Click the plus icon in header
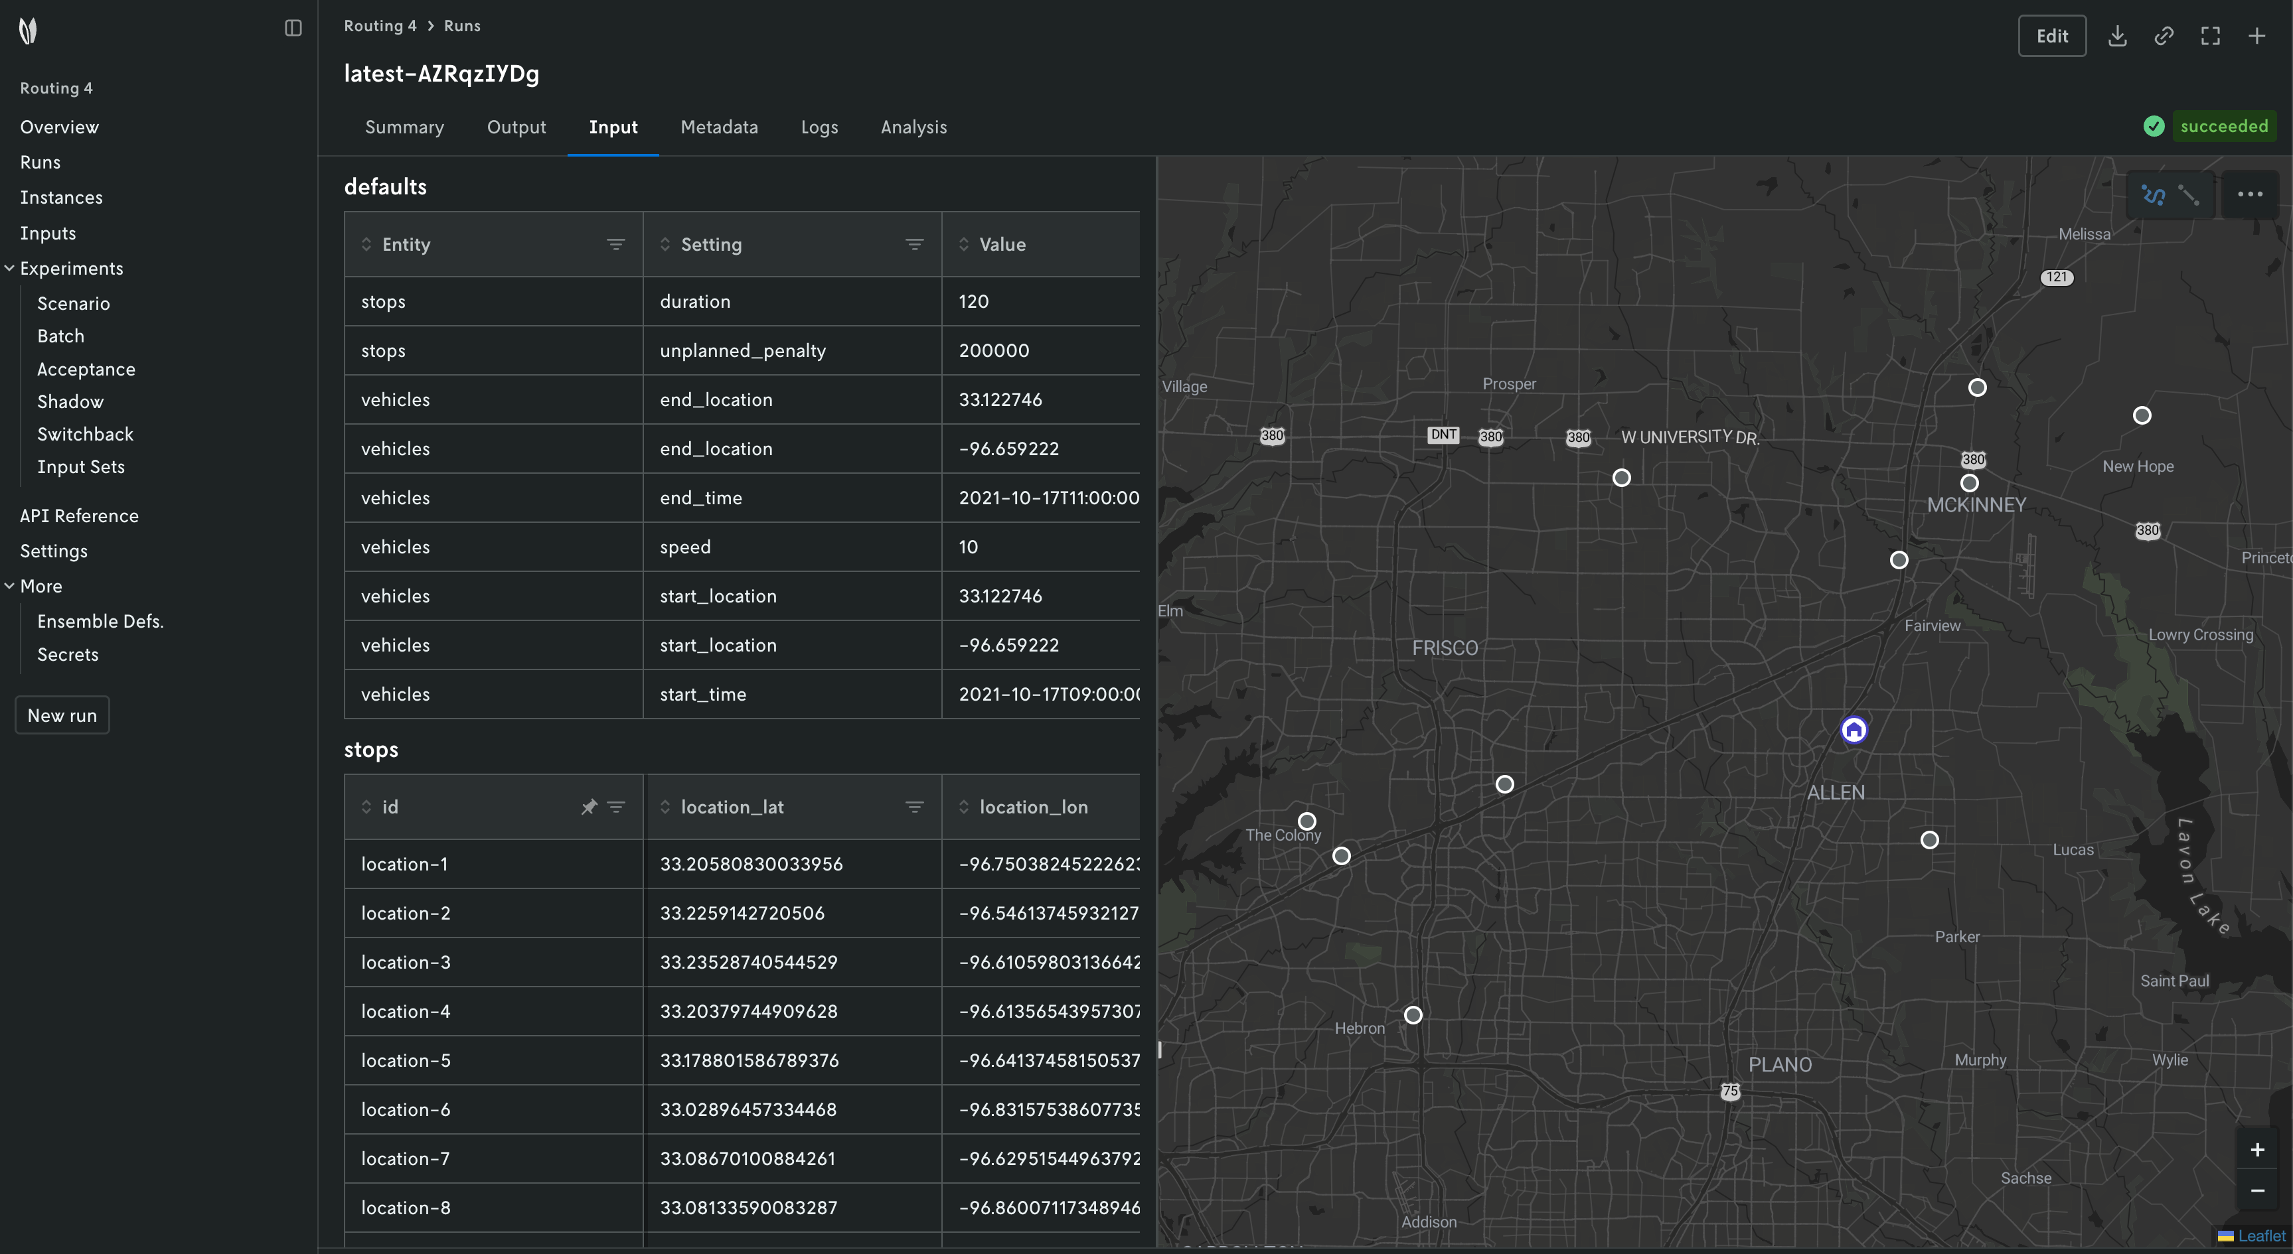 click(2256, 36)
